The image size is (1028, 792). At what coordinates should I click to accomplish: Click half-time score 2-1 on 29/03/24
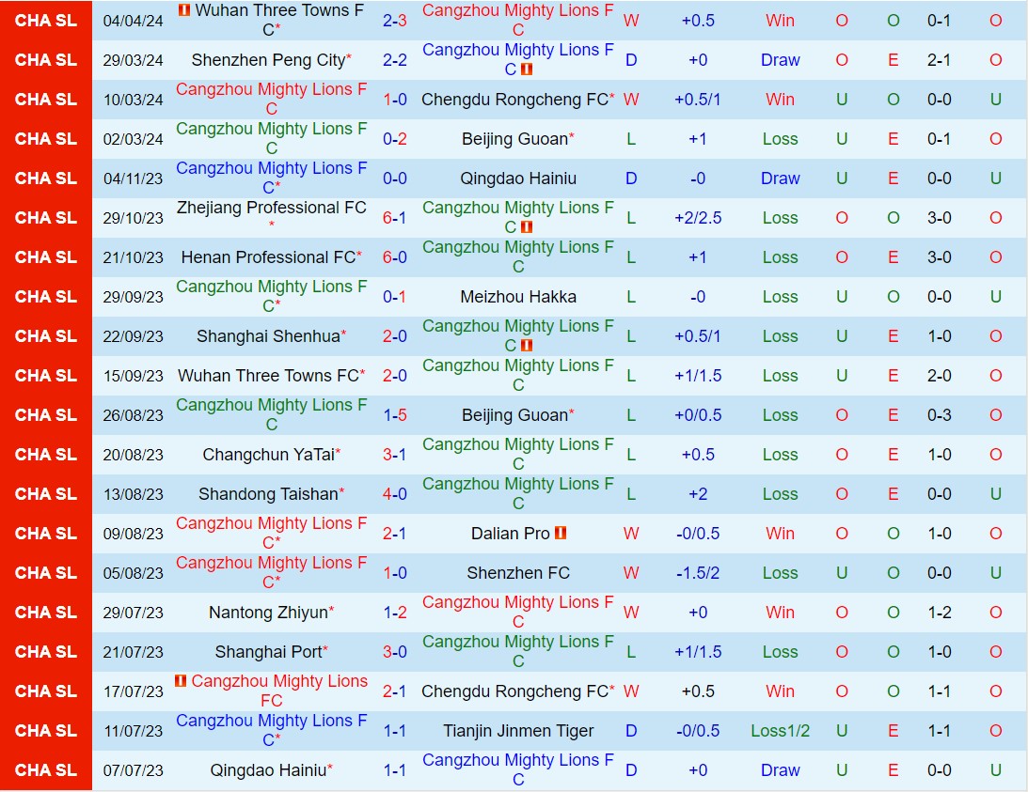click(939, 60)
